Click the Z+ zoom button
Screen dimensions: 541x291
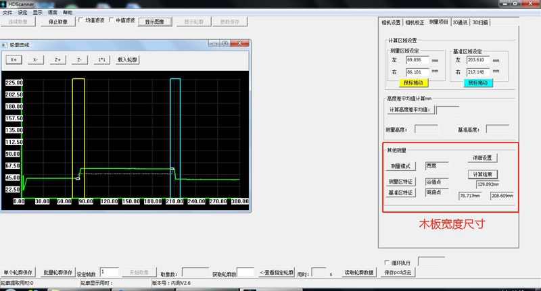coord(57,59)
